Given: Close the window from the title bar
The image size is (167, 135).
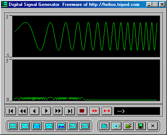Looking at the screenshot, I should coord(162,4).
